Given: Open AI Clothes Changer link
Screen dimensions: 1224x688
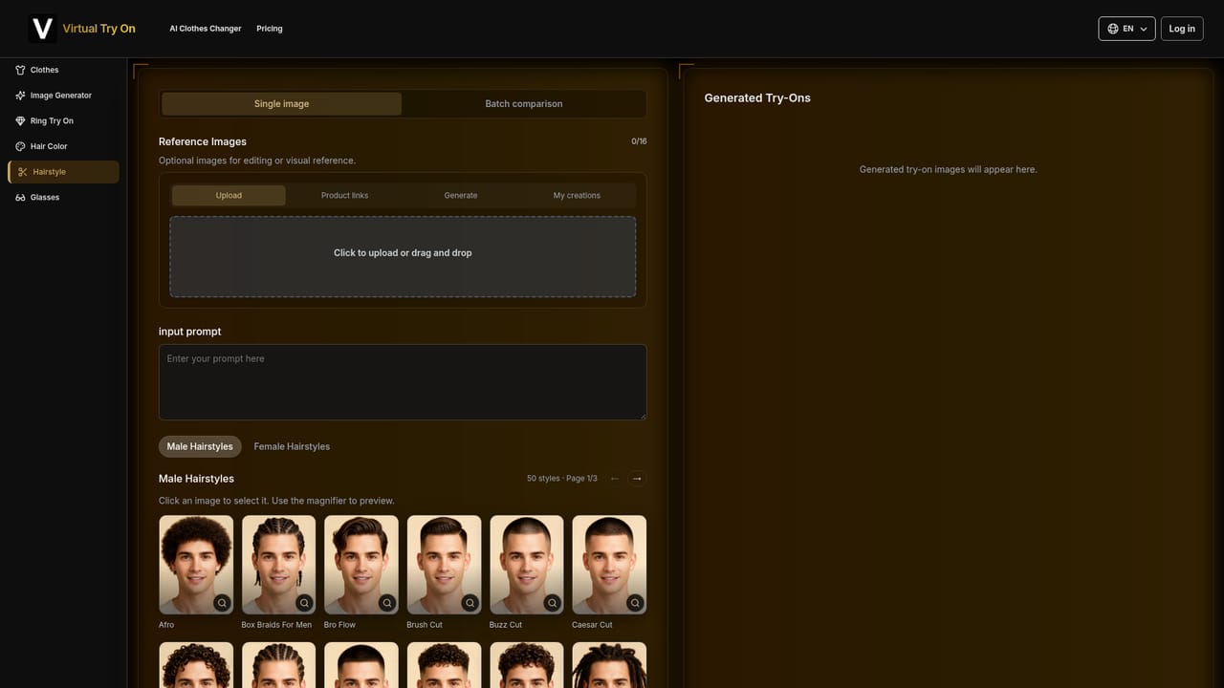Looking at the screenshot, I should (x=206, y=29).
